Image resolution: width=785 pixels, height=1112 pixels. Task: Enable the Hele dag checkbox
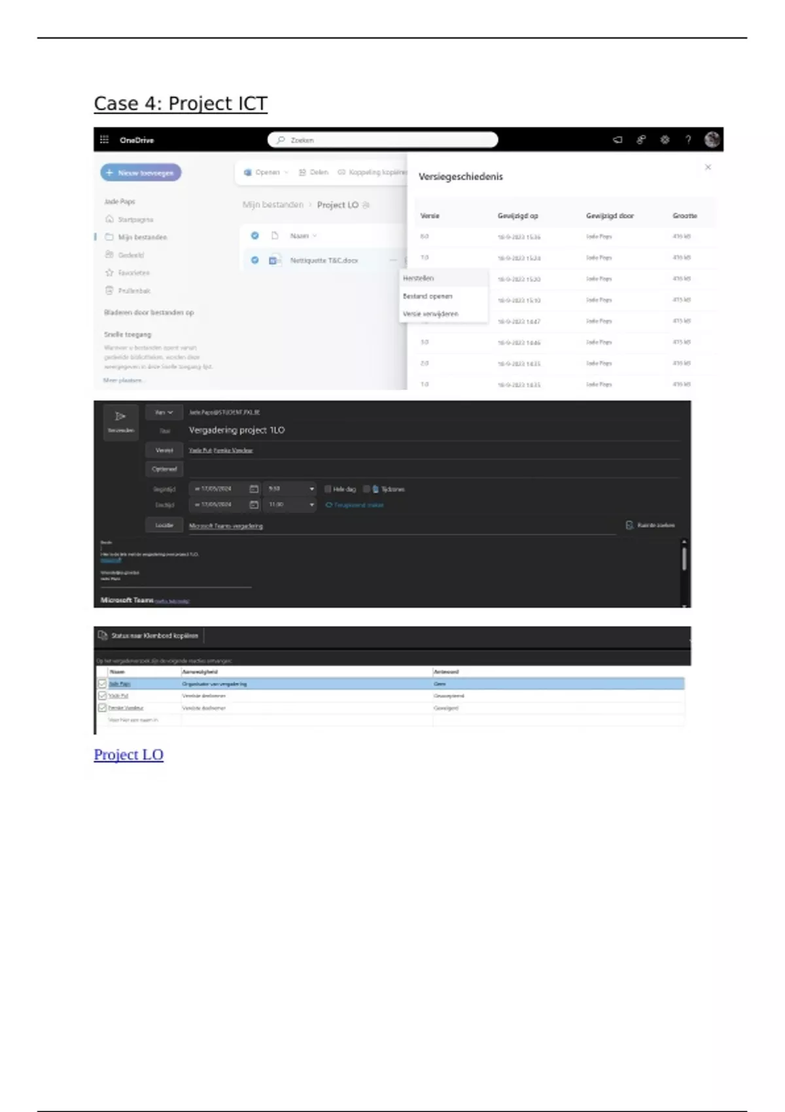[328, 489]
